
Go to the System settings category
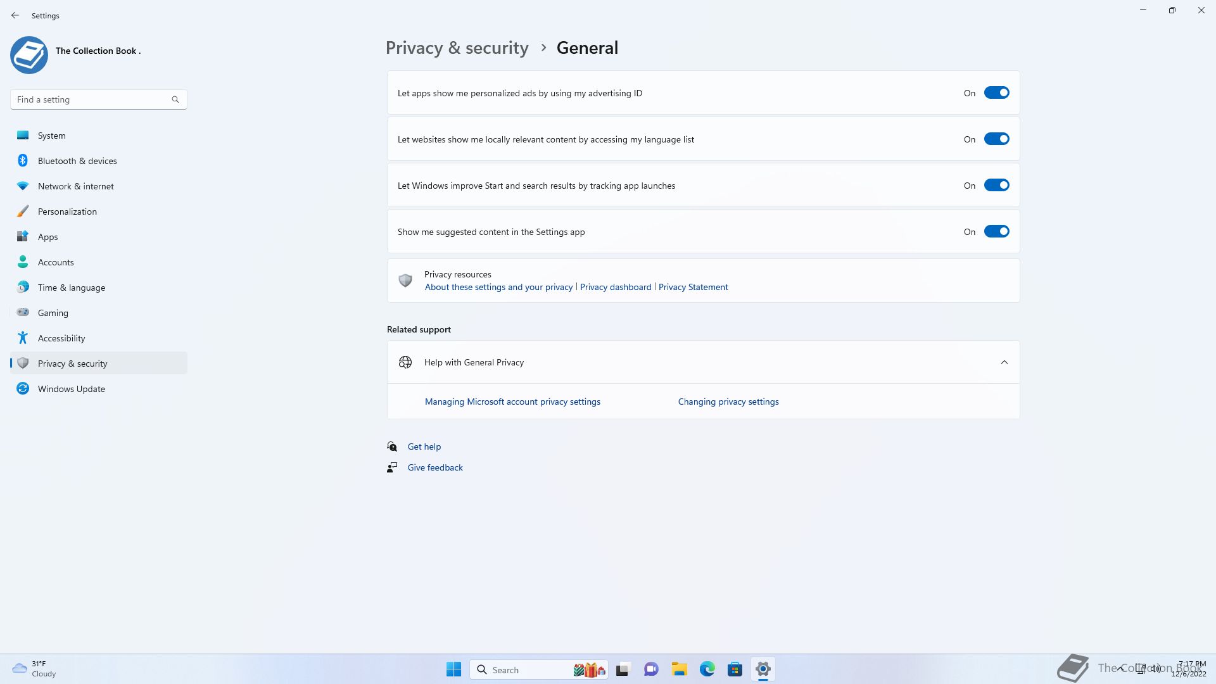51,136
